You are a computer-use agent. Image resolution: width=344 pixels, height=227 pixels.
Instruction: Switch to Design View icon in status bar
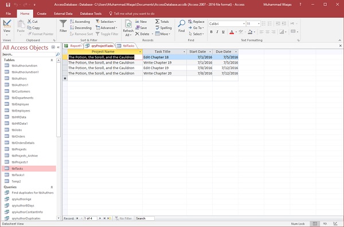335,224
